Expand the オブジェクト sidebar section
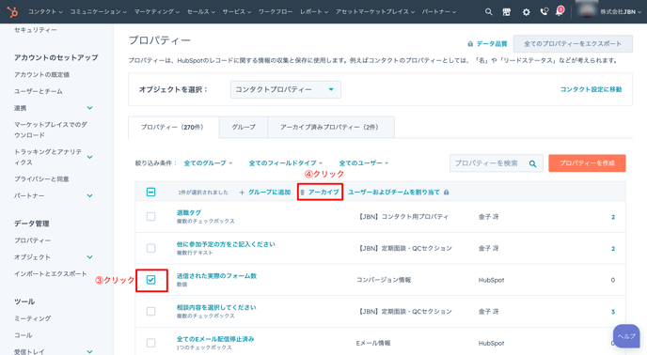The height and width of the screenshot is (355, 647). pyautogui.click(x=89, y=257)
